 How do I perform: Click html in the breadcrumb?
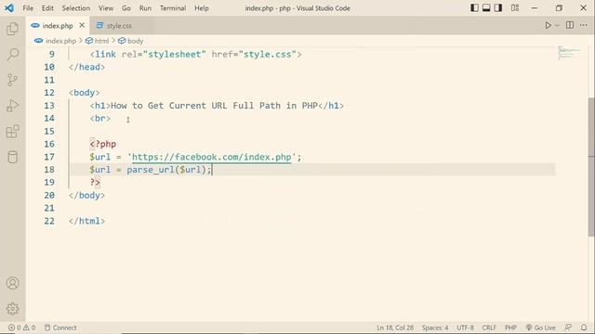[x=101, y=41]
